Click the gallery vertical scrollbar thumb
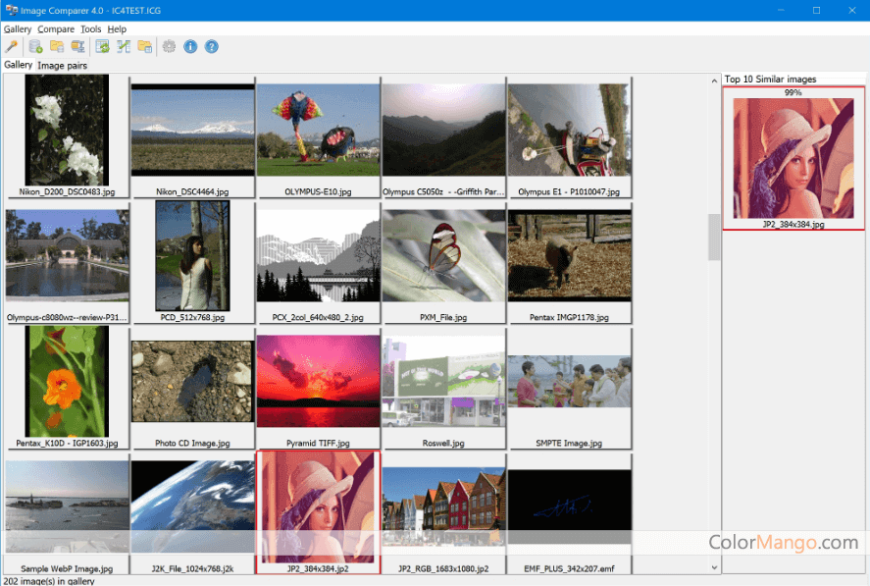The width and height of the screenshot is (870, 586). tap(714, 237)
